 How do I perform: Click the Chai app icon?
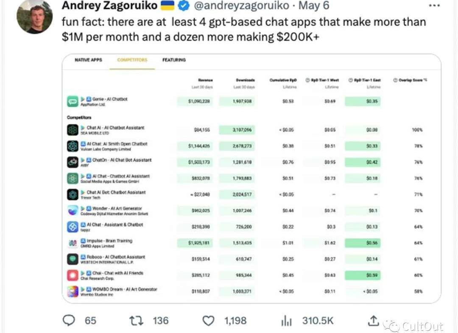point(73,275)
